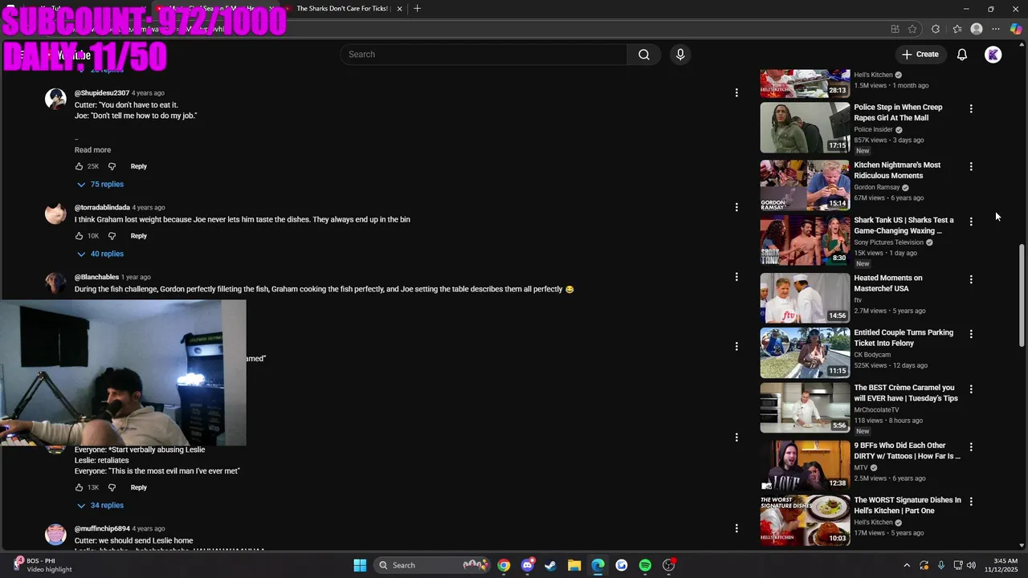The width and height of the screenshot is (1028, 578).
Task: Click the page vertical scrollbar
Action: click(x=1022, y=296)
